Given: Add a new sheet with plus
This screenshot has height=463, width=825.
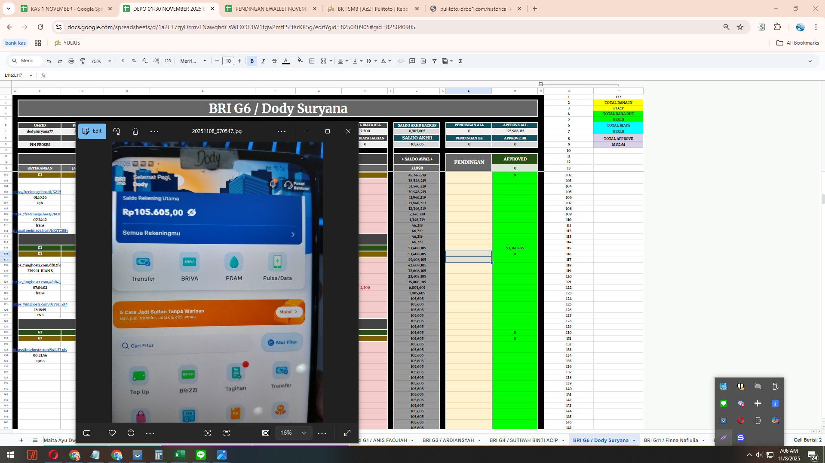Looking at the screenshot, I should coord(21,440).
